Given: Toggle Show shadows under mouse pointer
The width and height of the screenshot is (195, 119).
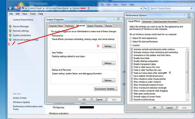Looking at the screenshot, I should coord(132,79).
